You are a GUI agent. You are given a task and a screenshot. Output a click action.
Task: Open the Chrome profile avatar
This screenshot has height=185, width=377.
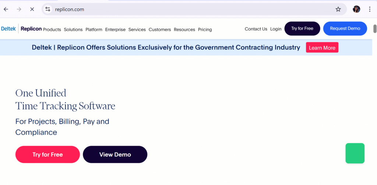click(356, 9)
